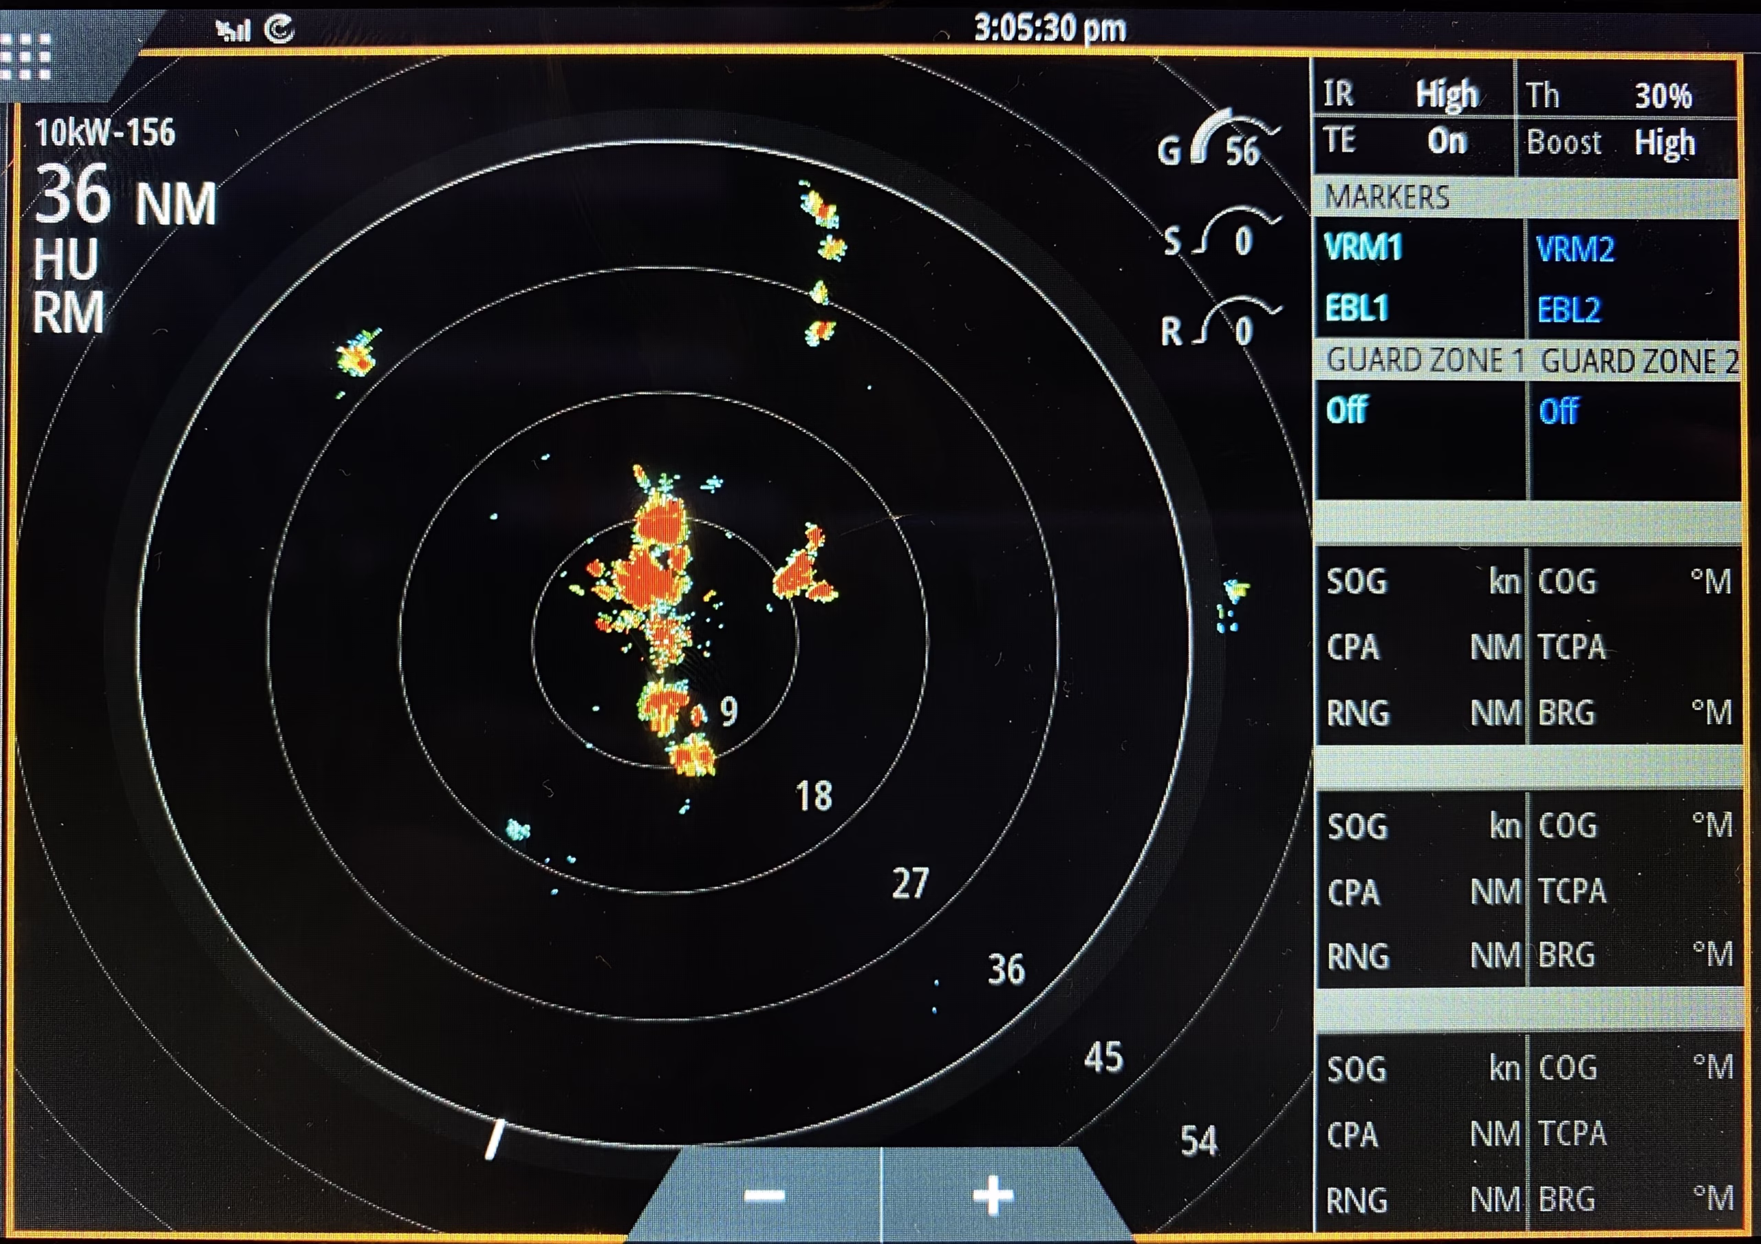The image size is (1761, 1244).
Task: Change the IR interference rejection setting
Action: pos(1414,93)
